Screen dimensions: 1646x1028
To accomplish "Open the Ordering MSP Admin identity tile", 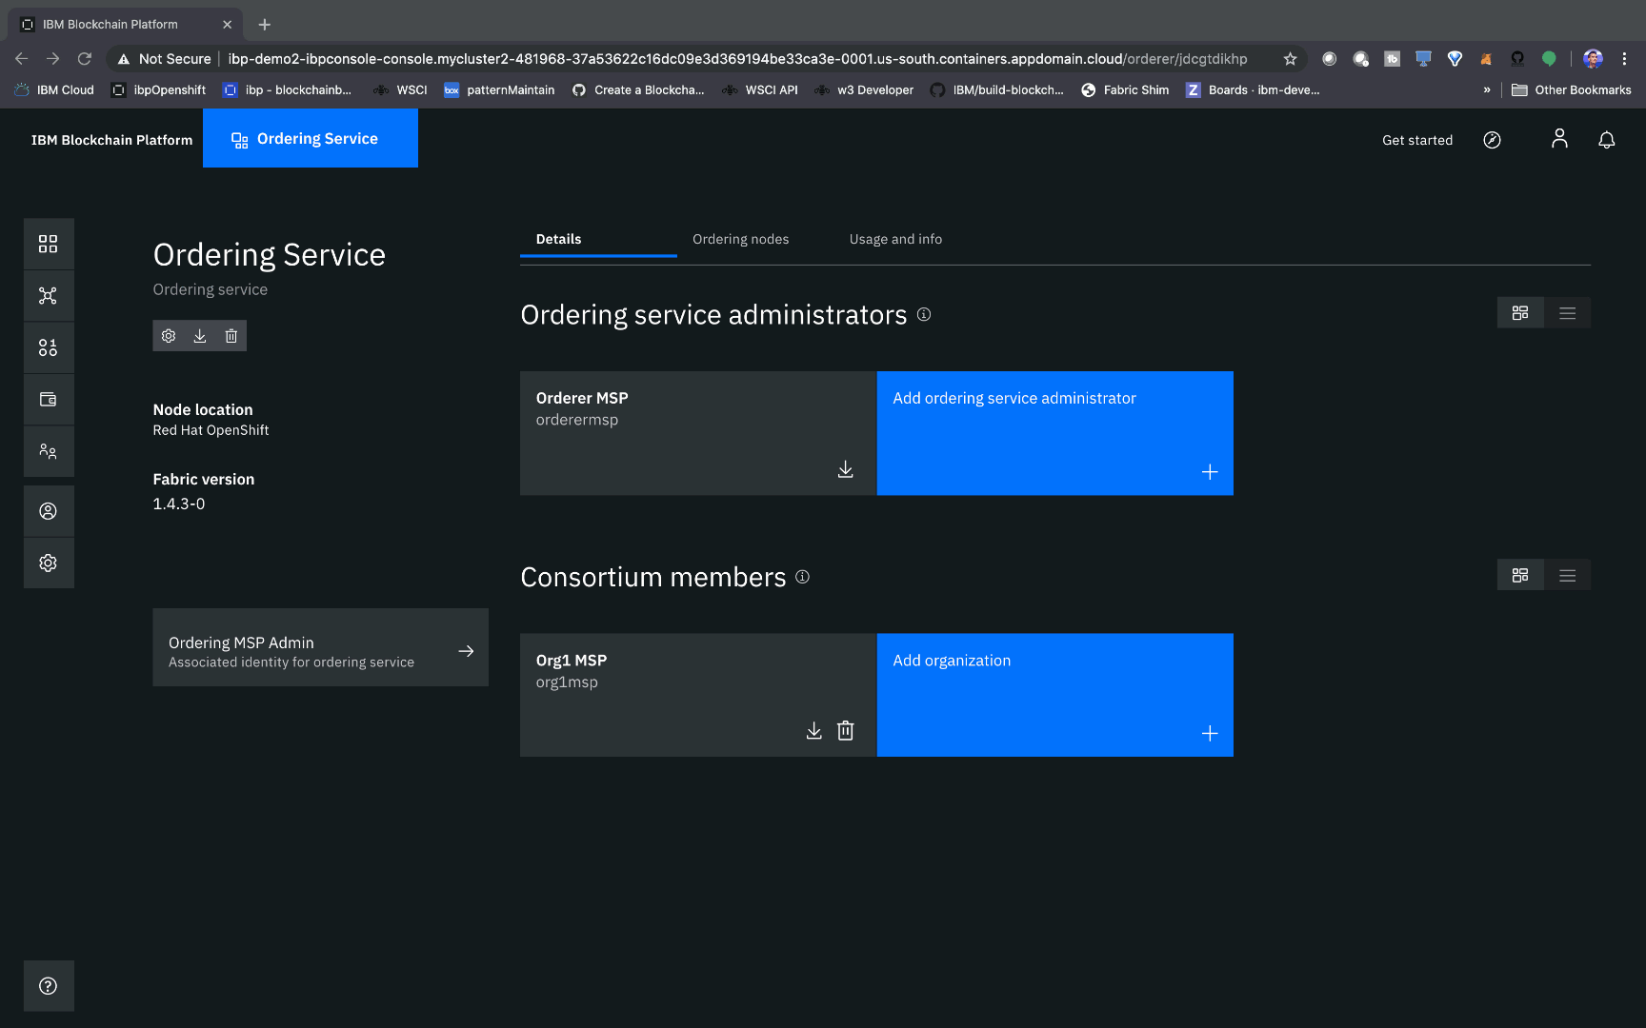I will [321, 647].
